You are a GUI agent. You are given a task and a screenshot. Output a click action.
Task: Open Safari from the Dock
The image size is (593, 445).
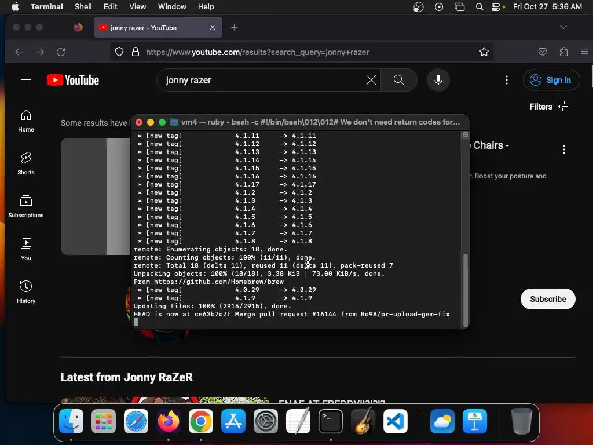coord(136,421)
